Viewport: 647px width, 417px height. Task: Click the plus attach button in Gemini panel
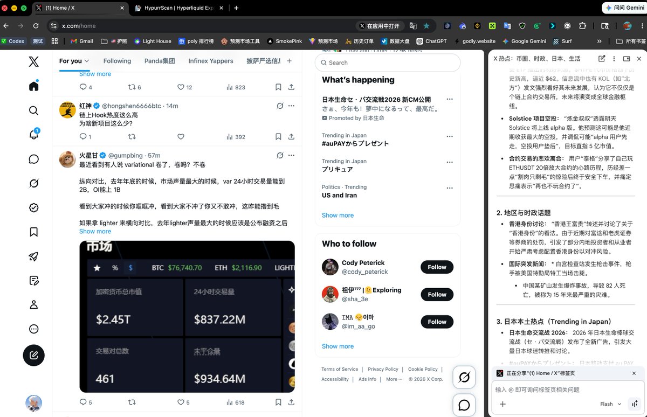(503, 404)
